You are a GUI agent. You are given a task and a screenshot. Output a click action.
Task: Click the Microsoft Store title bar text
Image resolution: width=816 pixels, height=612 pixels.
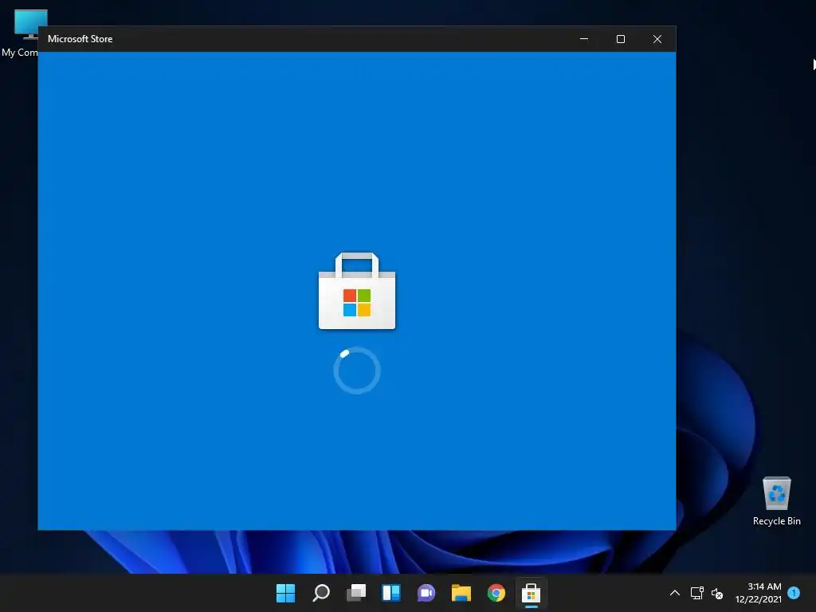(80, 39)
